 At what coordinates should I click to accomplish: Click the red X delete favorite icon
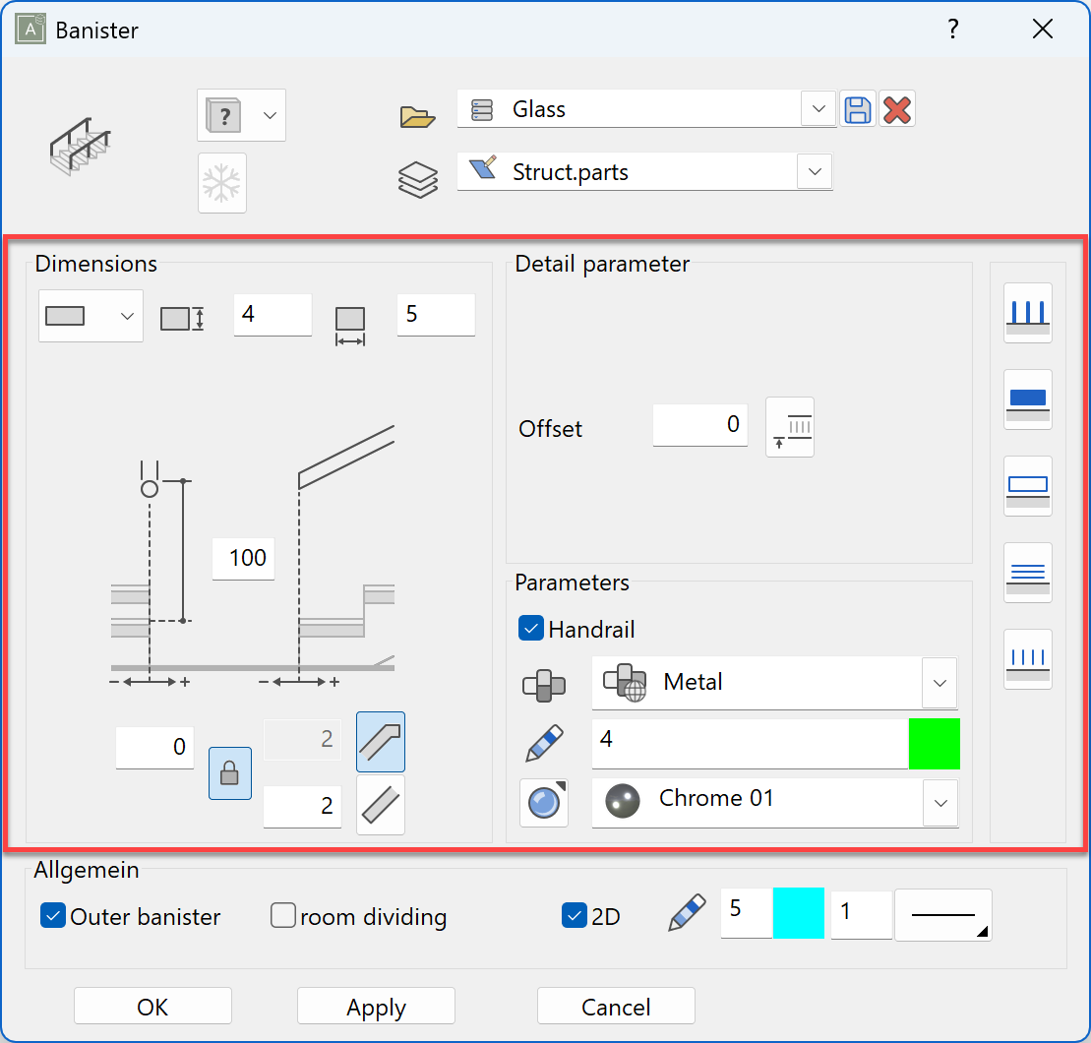point(896,109)
